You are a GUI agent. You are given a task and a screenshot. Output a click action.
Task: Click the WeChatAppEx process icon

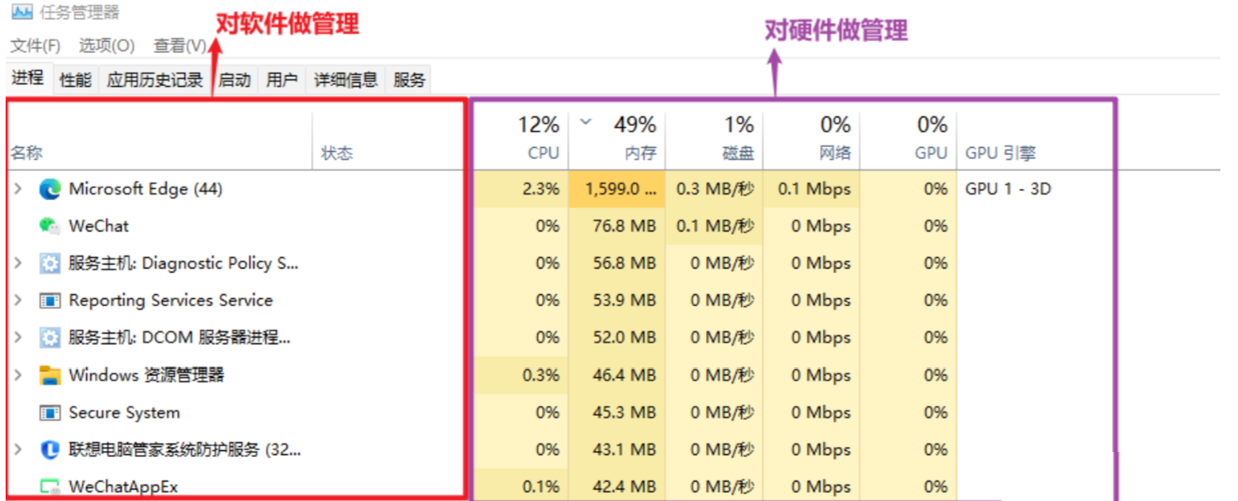50,487
